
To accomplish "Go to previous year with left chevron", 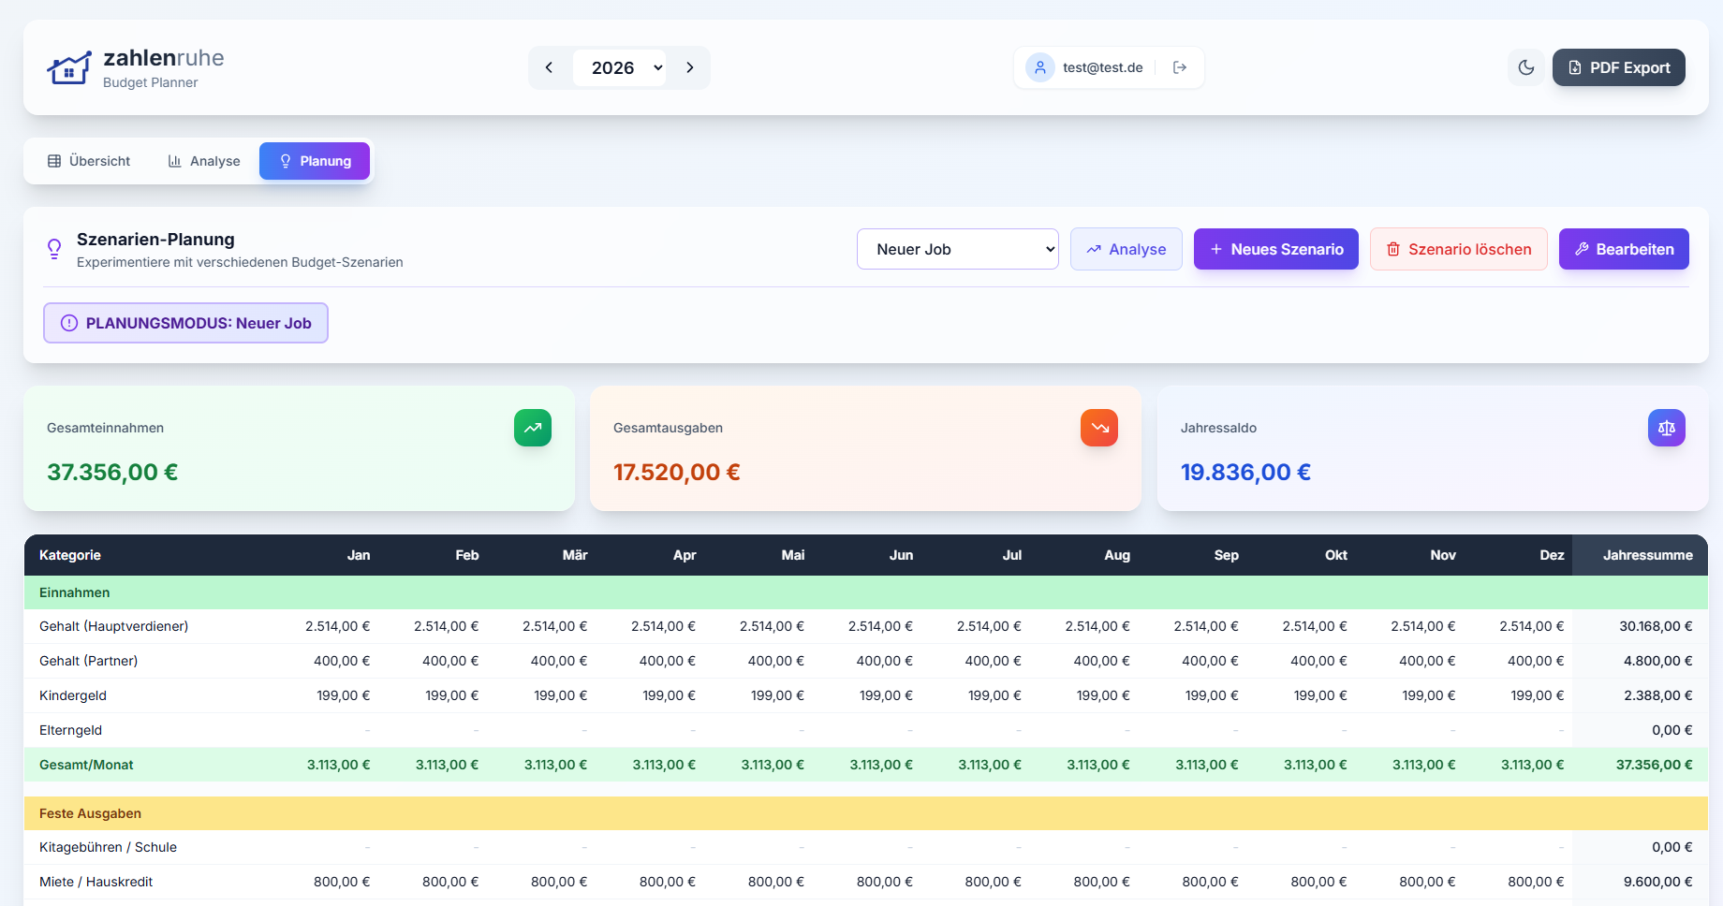I will [550, 67].
